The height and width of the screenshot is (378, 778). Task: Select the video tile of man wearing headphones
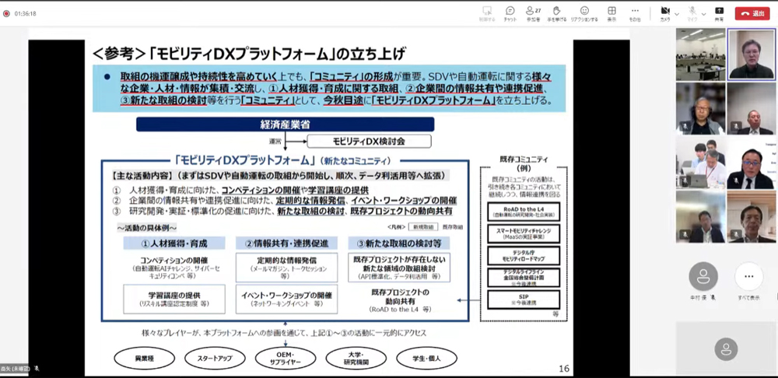click(700, 108)
